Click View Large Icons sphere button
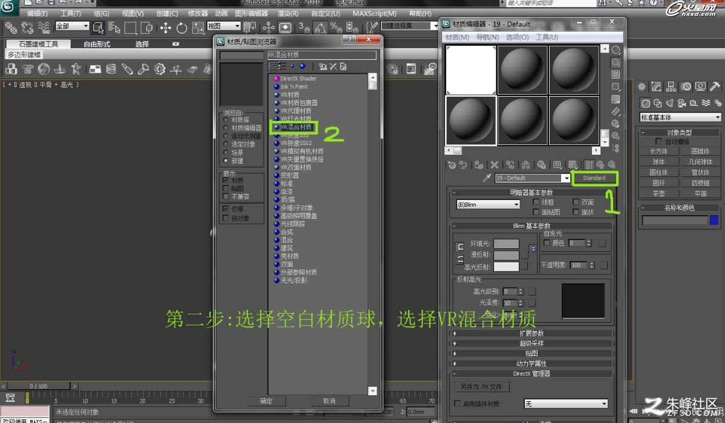This screenshot has height=423, width=725. click(302, 66)
